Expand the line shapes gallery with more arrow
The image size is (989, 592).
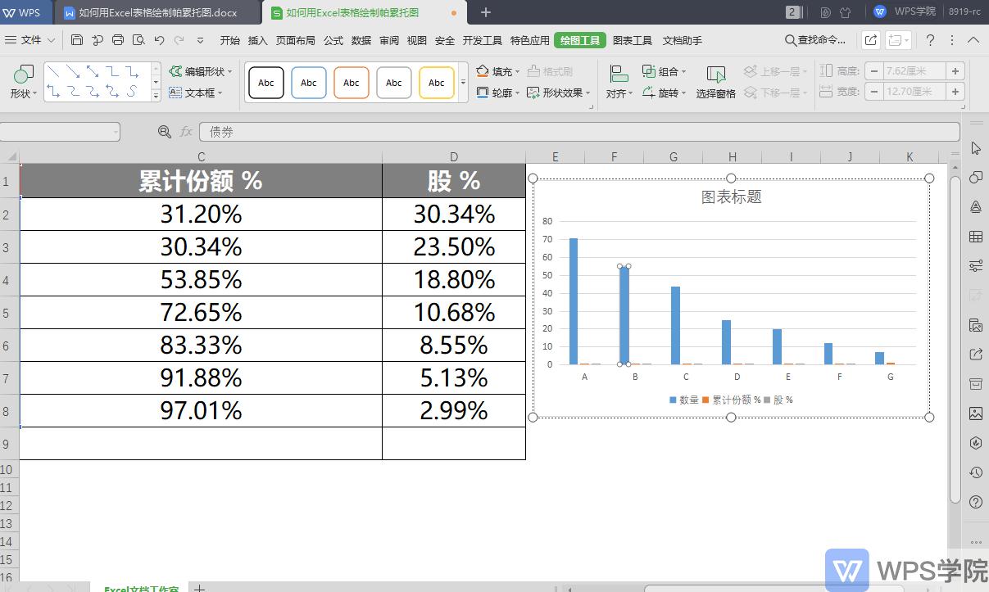coord(156,95)
